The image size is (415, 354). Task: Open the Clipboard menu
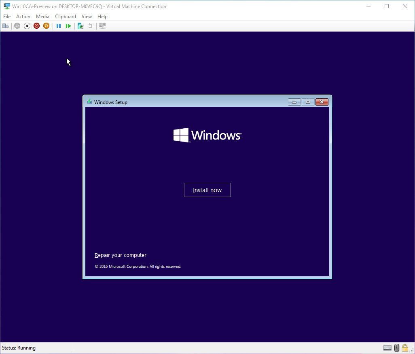point(65,16)
